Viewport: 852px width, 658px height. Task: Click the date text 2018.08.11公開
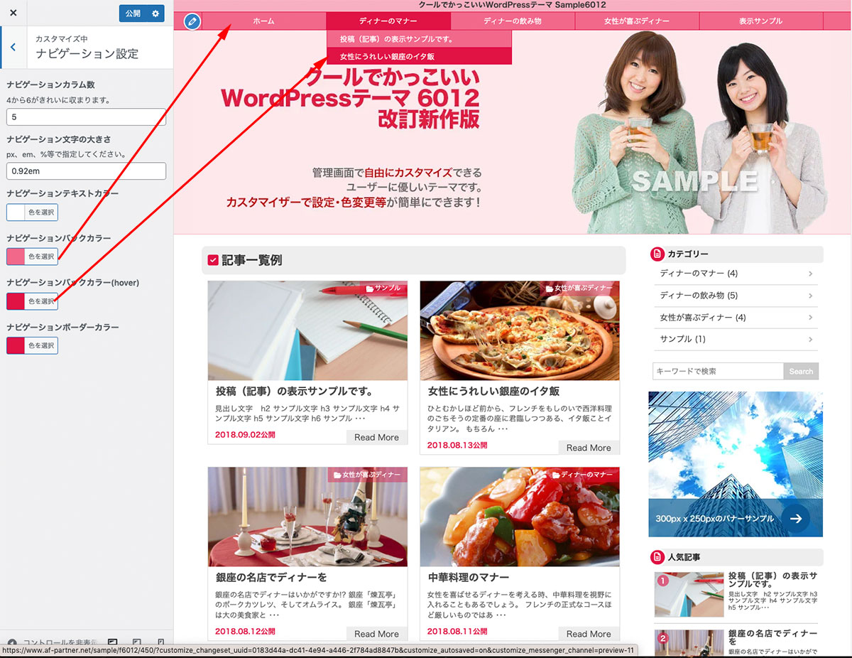[x=457, y=632]
